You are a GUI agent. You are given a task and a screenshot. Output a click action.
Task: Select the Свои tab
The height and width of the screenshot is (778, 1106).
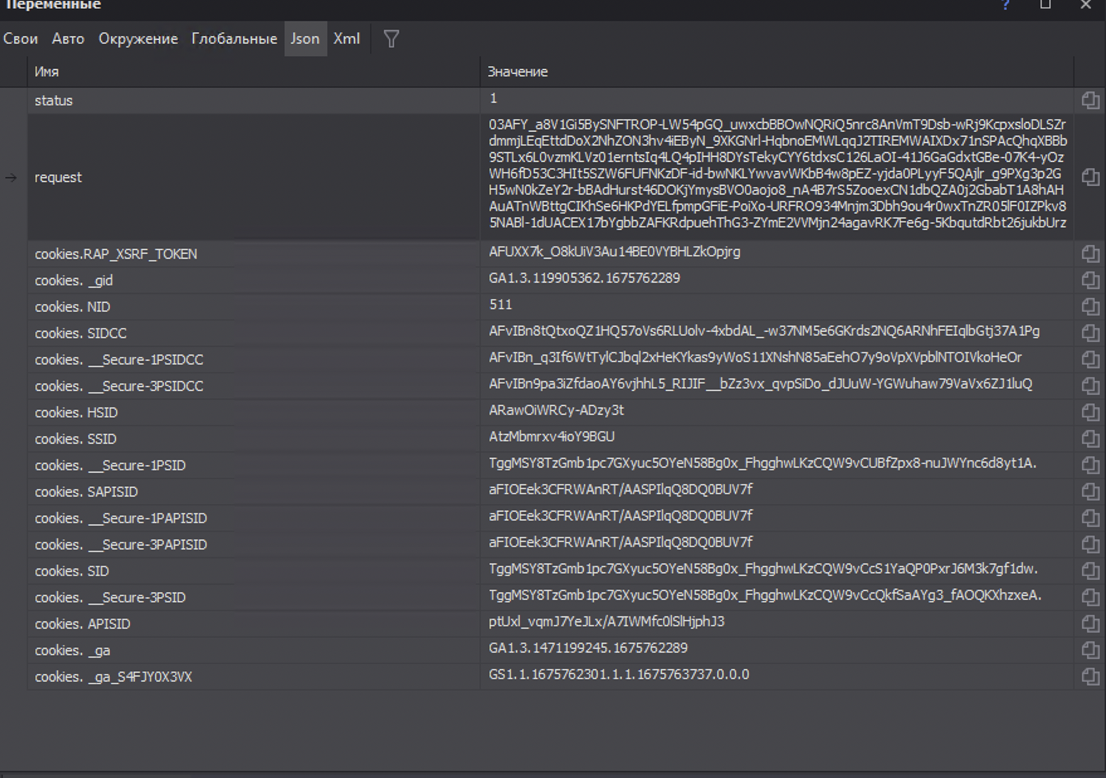[21, 39]
